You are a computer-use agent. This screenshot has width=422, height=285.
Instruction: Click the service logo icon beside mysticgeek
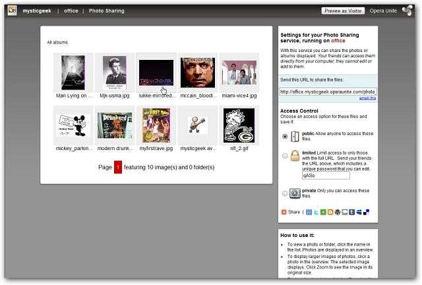pyautogui.click(x=12, y=11)
